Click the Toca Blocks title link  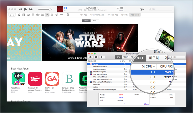coord(16,88)
